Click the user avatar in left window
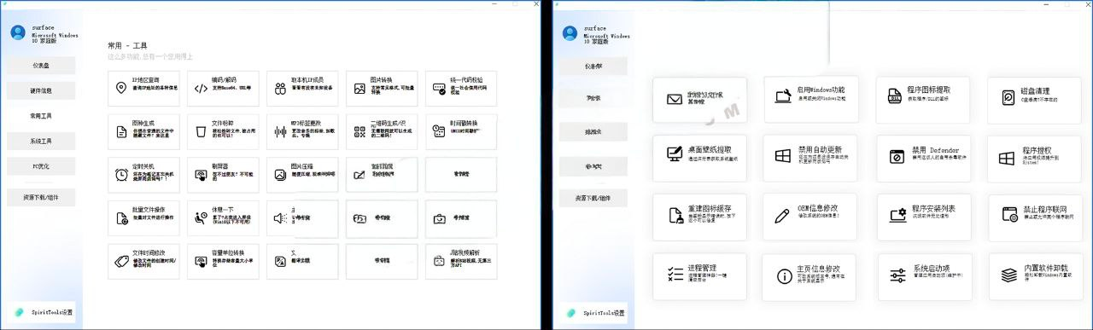This screenshot has width=1093, height=330. pos(18,32)
